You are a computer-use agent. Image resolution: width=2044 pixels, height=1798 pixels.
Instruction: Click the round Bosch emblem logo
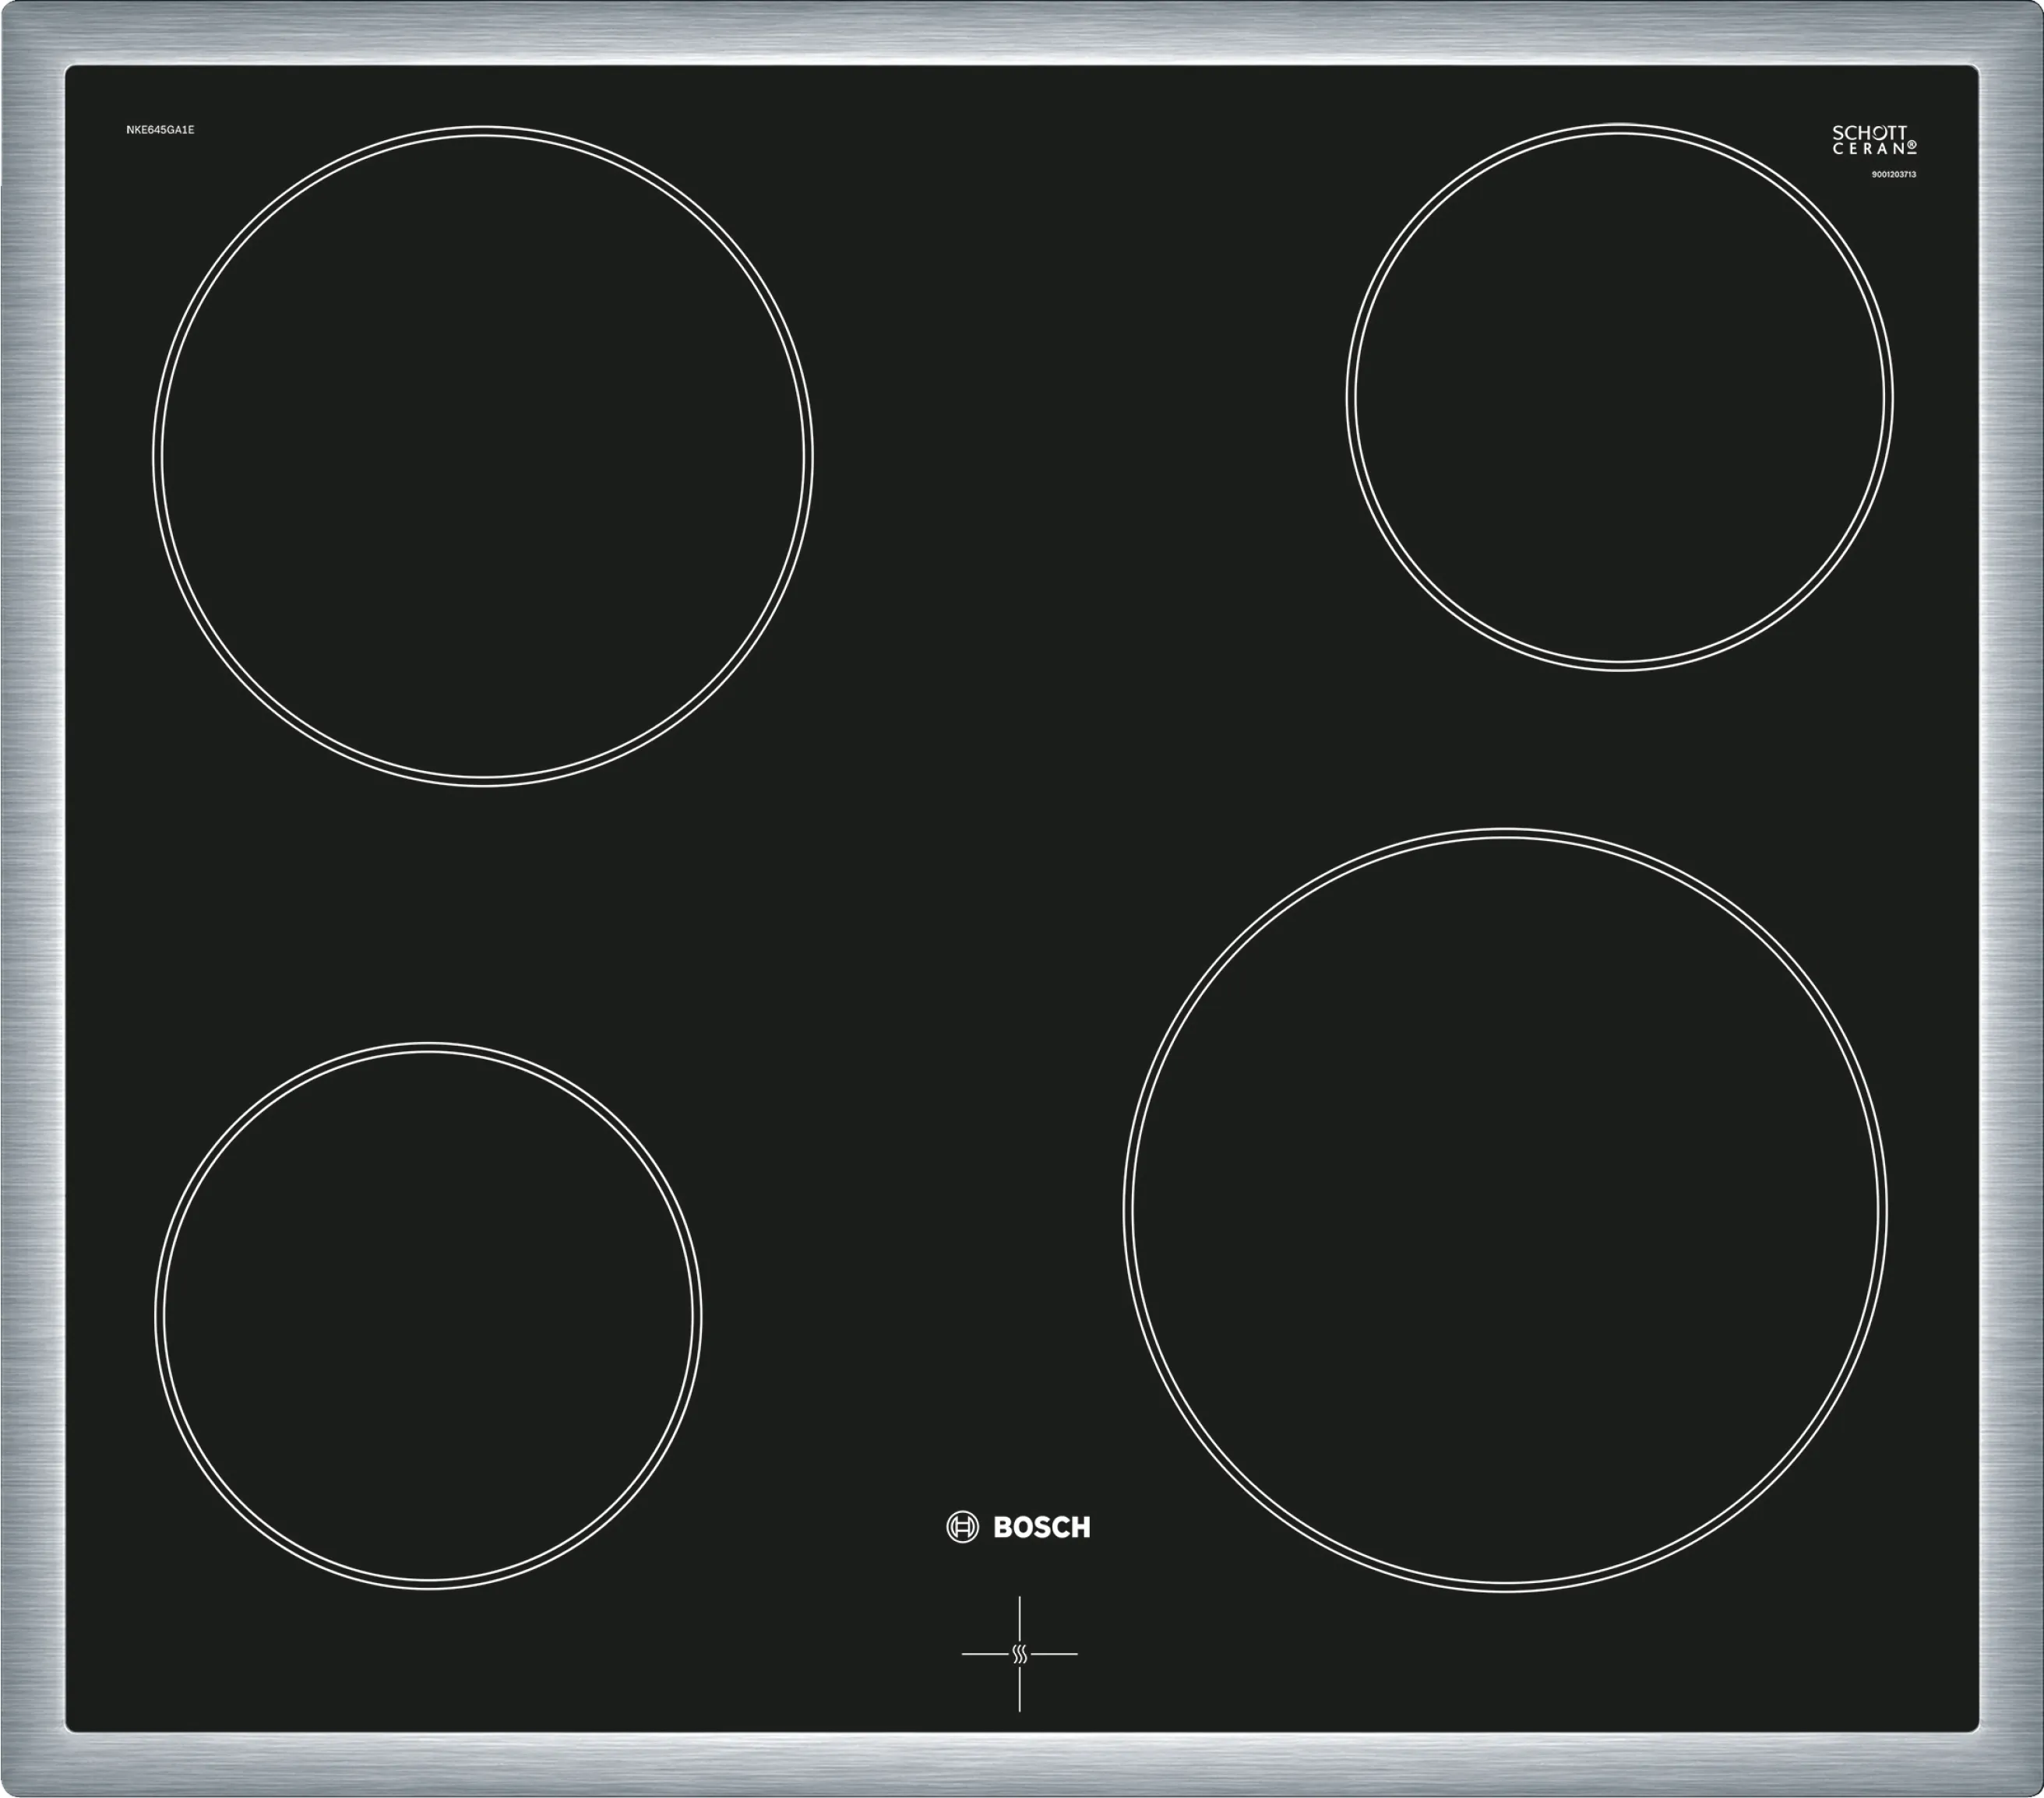(x=962, y=1527)
